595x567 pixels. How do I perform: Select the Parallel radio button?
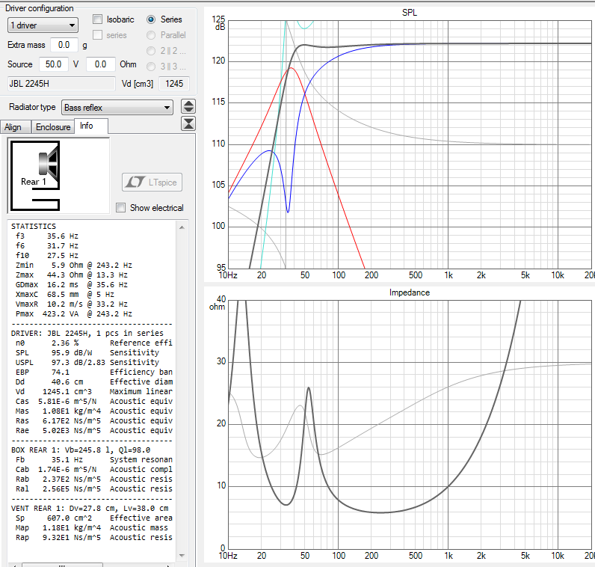pyautogui.click(x=151, y=35)
